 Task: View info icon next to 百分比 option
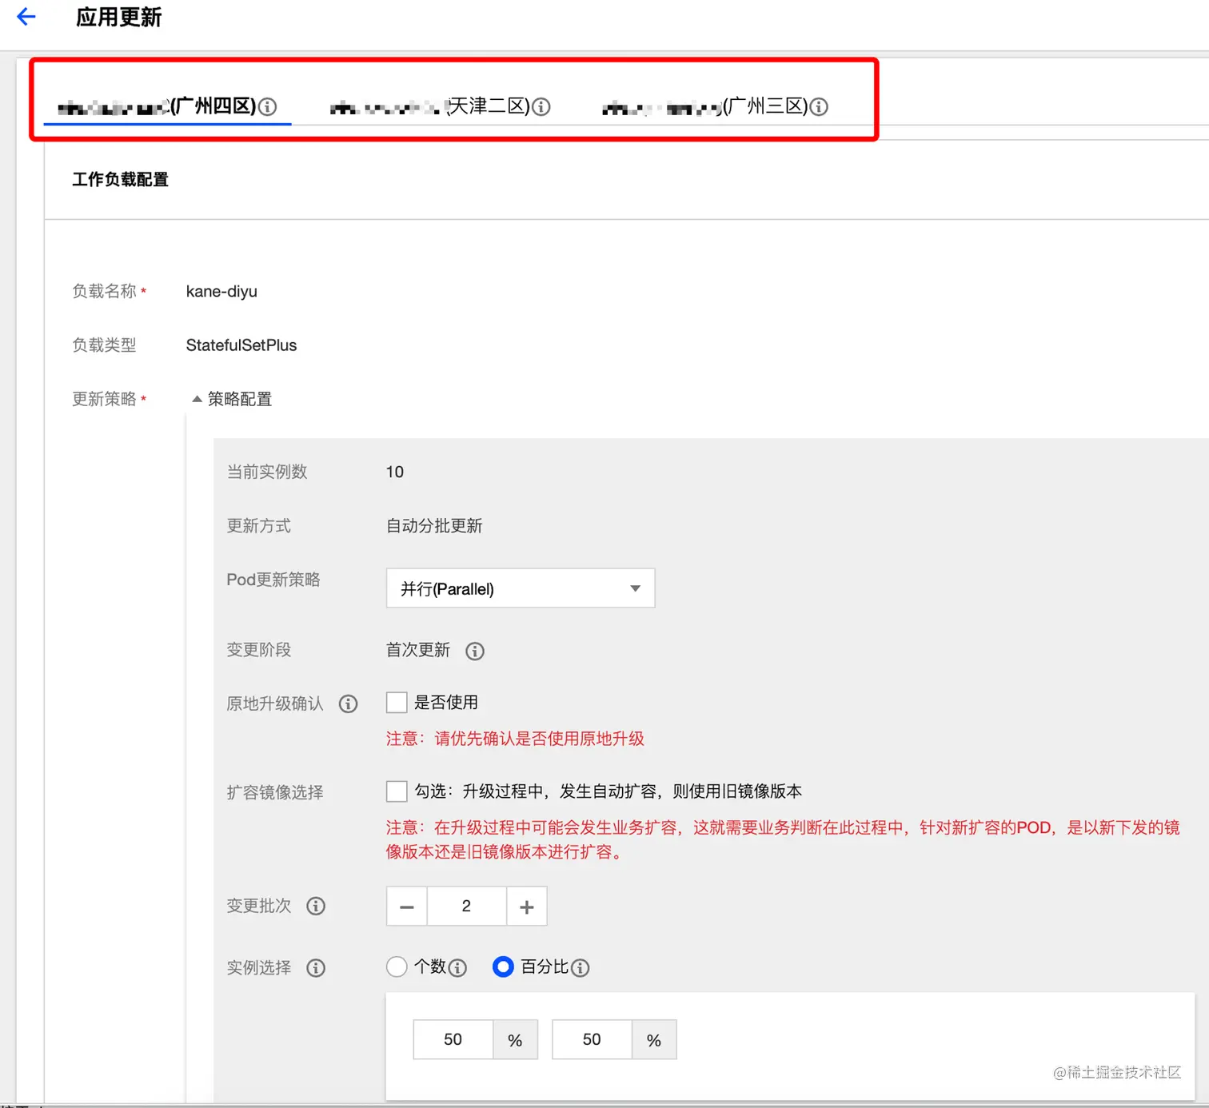pos(581,967)
